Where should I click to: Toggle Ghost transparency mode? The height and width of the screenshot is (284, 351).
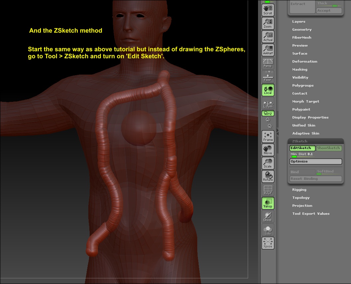(x=268, y=216)
